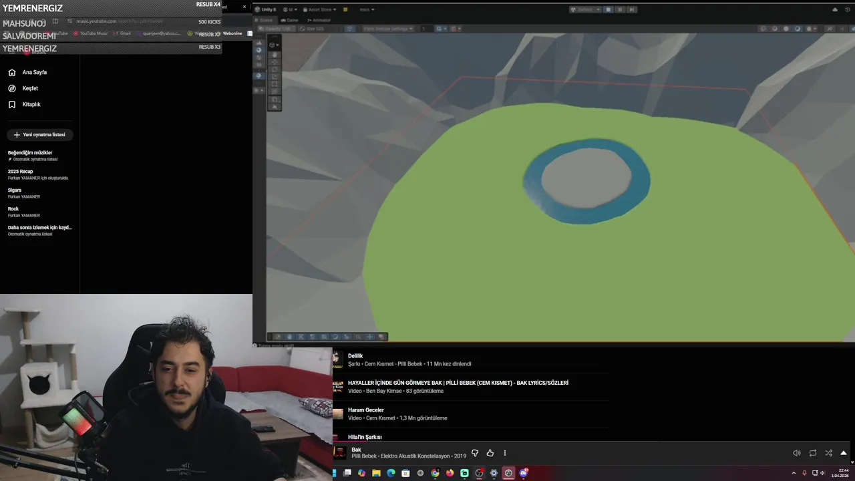Open Firefox from the taskbar
855x481 pixels.
click(x=450, y=473)
